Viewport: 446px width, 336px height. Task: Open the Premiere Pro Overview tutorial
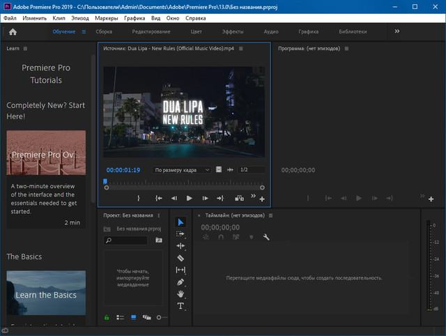(x=46, y=153)
